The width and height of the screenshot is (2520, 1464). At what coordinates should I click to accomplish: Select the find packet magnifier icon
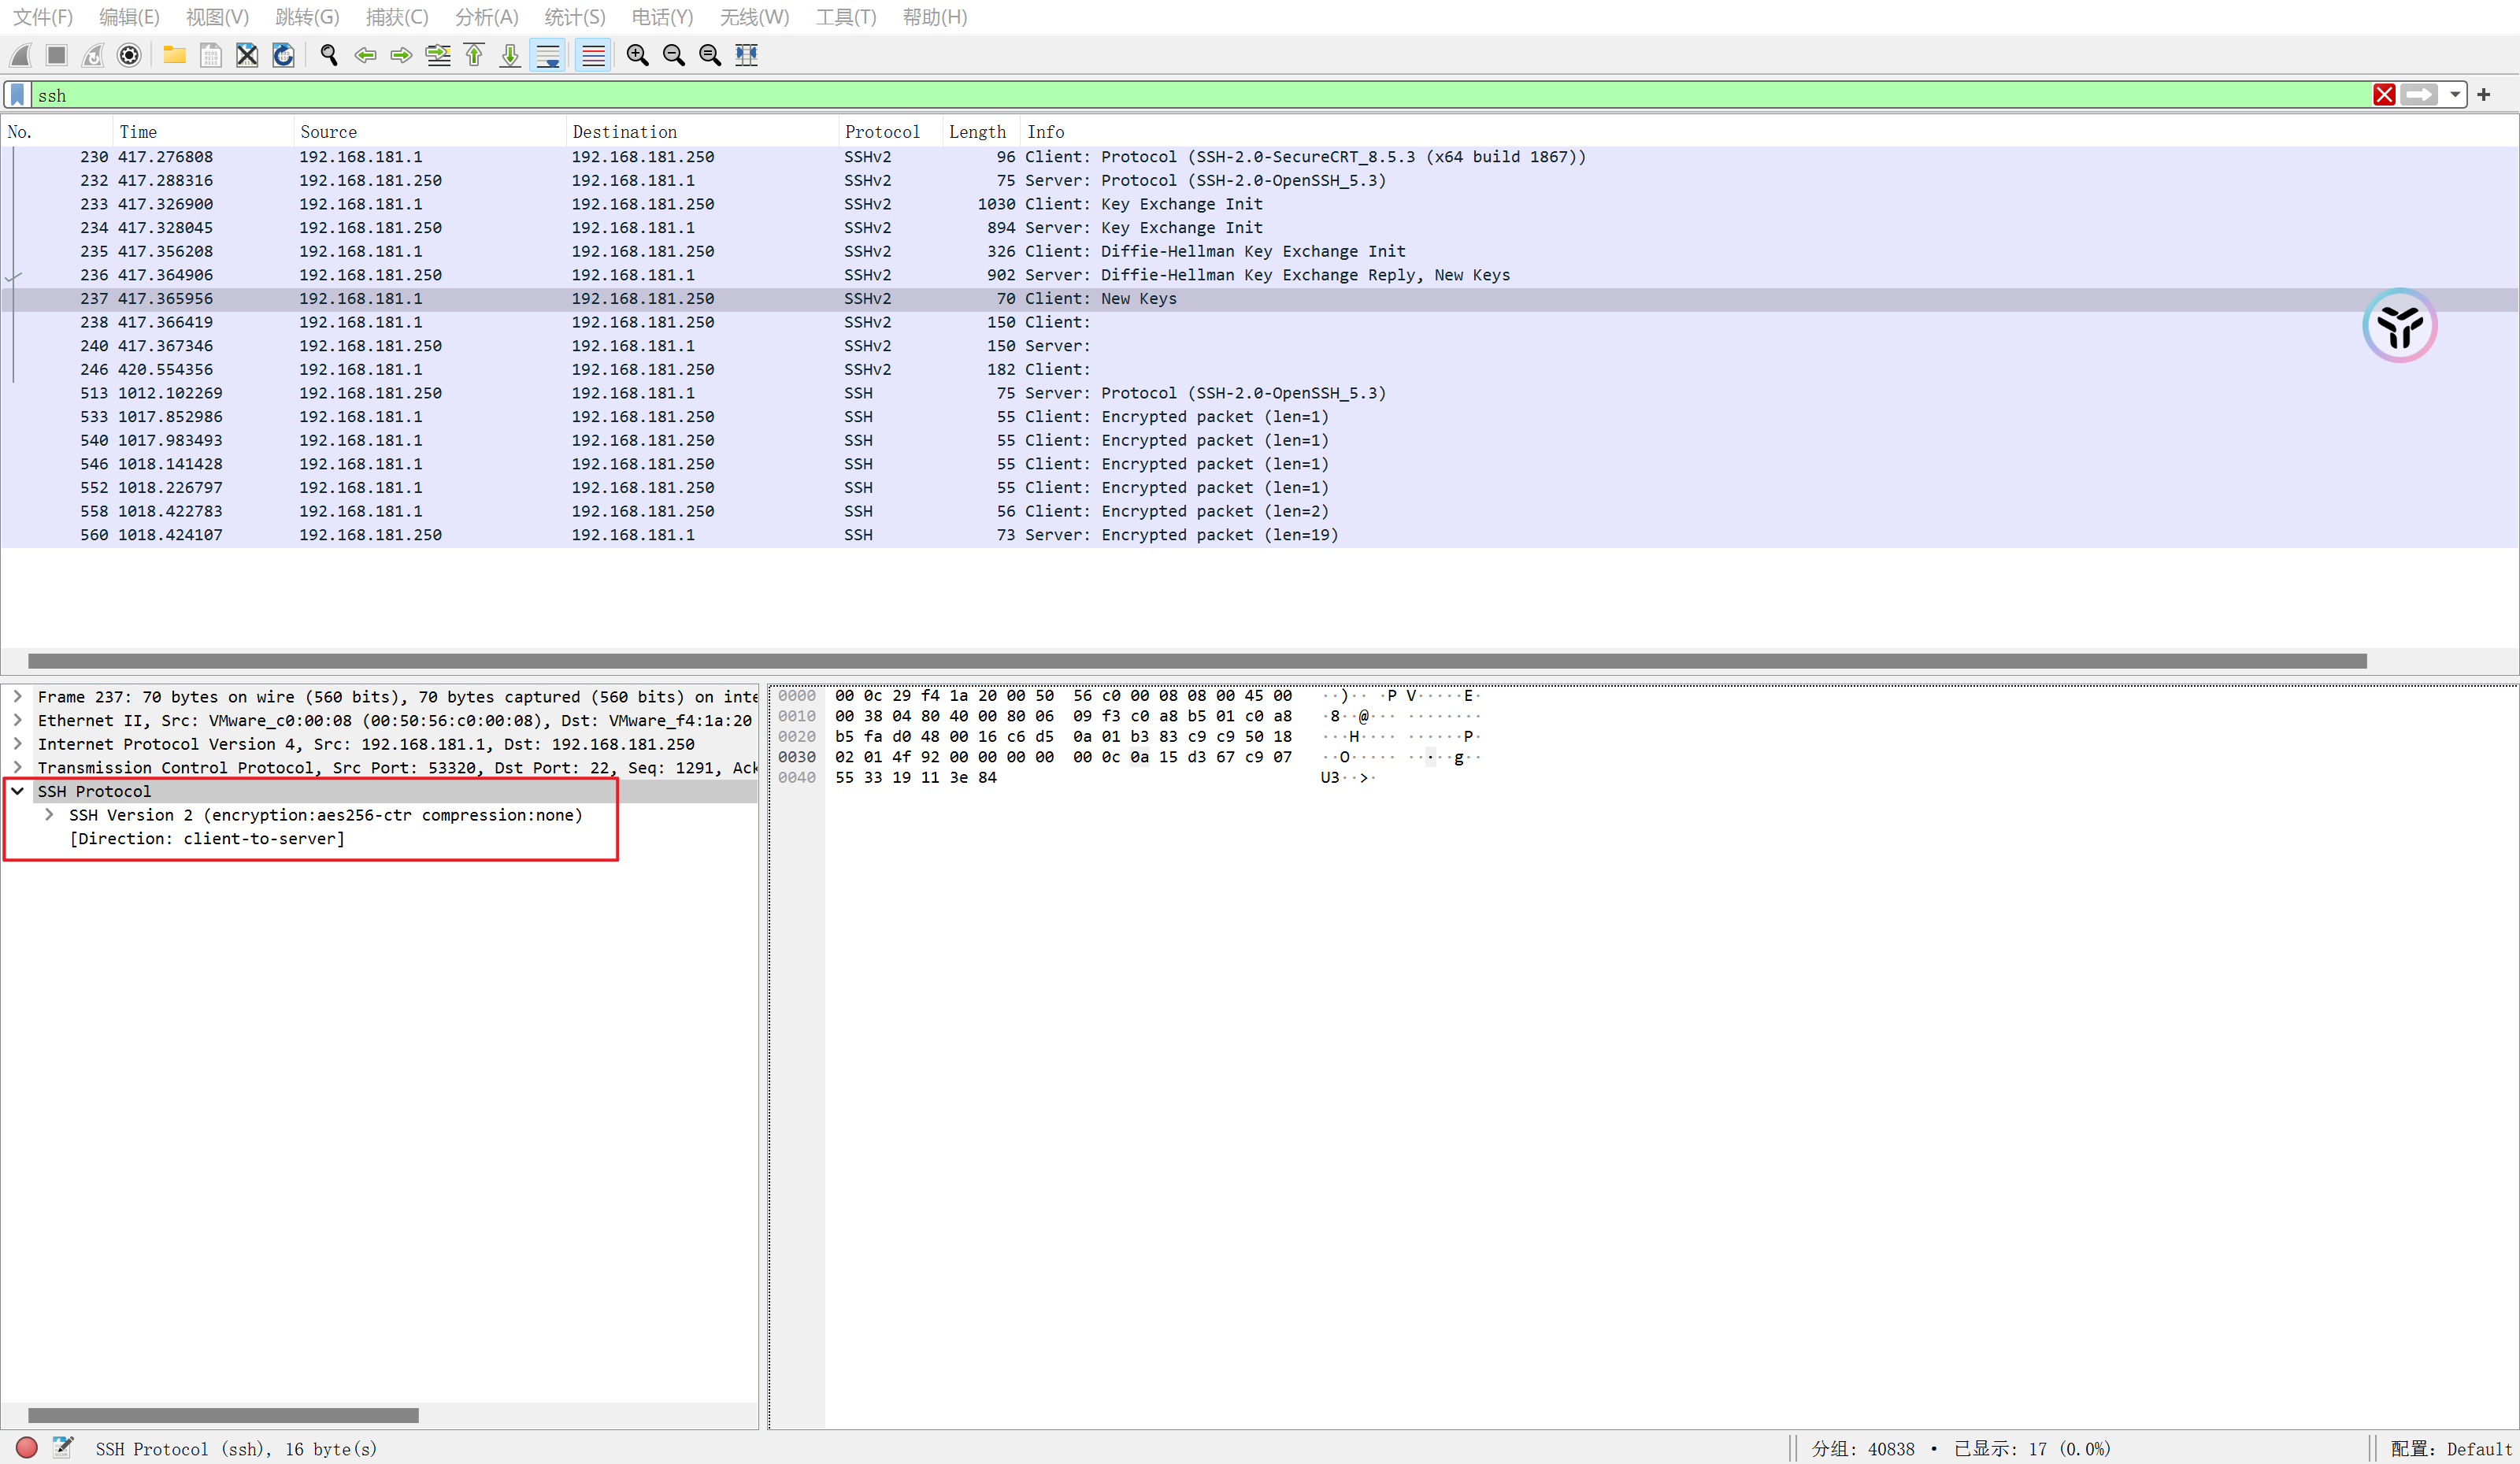click(328, 55)
